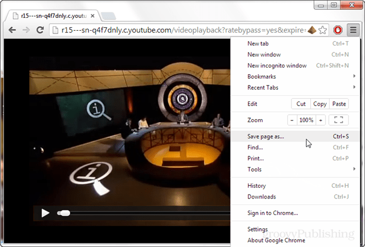Expand the Tools submenu
Viewport: 365px width, 247px height.
[x=295, y=169]
